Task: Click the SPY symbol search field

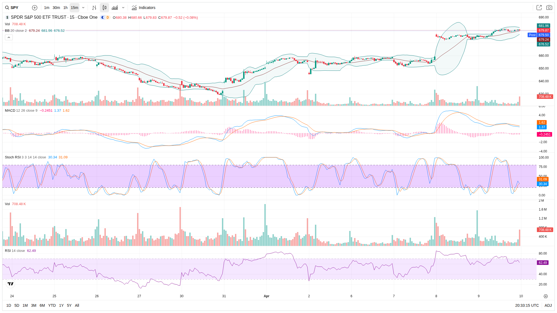Action: [x=15, y=8]
